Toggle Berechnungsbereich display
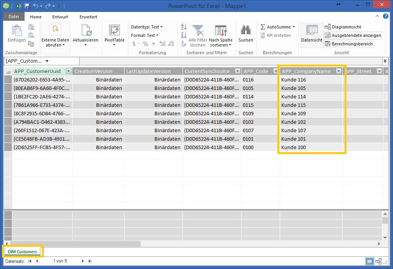Screen dimensions: 393x269 click(x=348, y=44)
